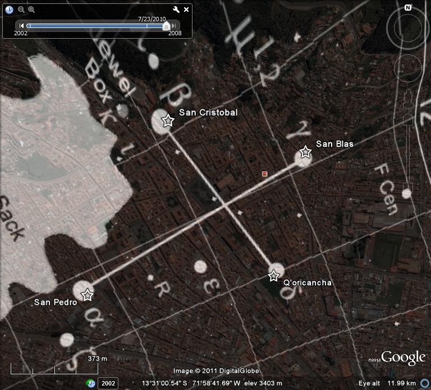Image resolution: width=431 pixels, height=390 pixels.
Task: Click the small red-green square placemark
Action: [x=264, y=174]
